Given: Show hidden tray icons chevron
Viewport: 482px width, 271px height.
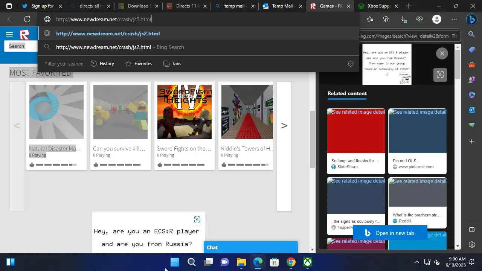Looking at the screenshot, I should click(416, 262).
